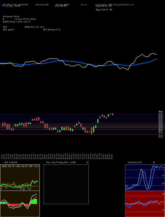Select the 'Stochastics: 92.64' reading
This screenshot has width=165, height=217.
(x=11, y=17)
